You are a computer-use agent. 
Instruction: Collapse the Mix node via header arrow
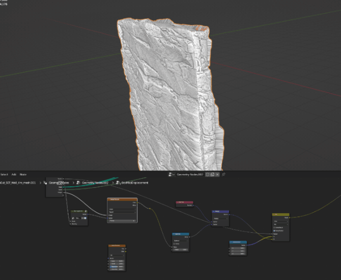(274, 214)
